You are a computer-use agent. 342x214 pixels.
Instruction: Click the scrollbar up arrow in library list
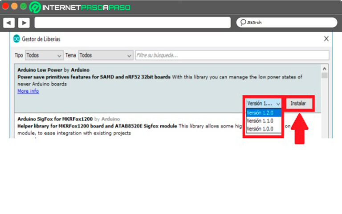[324, 69]
